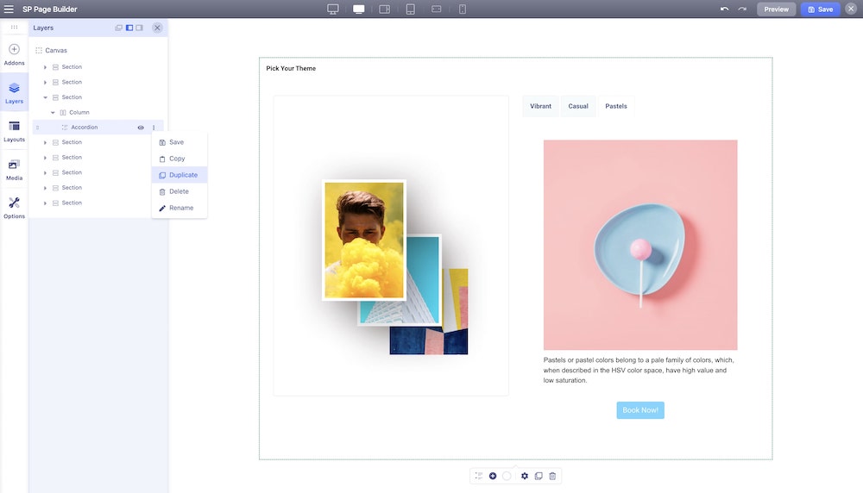Switch to phone device preview
The image size is (863, 493).
click(x=463, y=9)
